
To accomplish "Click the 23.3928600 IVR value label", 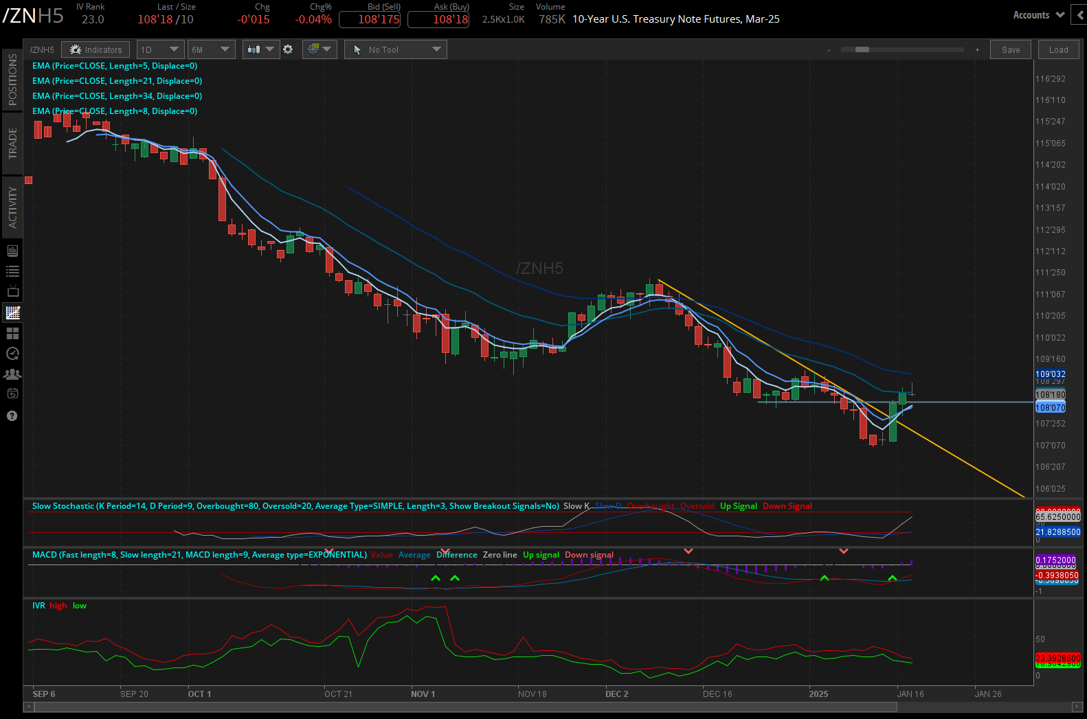I will coord(1058,658).
